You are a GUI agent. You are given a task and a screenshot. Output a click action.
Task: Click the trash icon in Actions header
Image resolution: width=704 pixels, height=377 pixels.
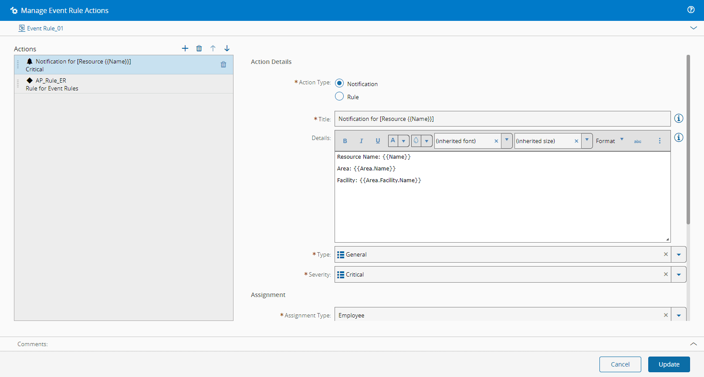[x=199, y=48]
